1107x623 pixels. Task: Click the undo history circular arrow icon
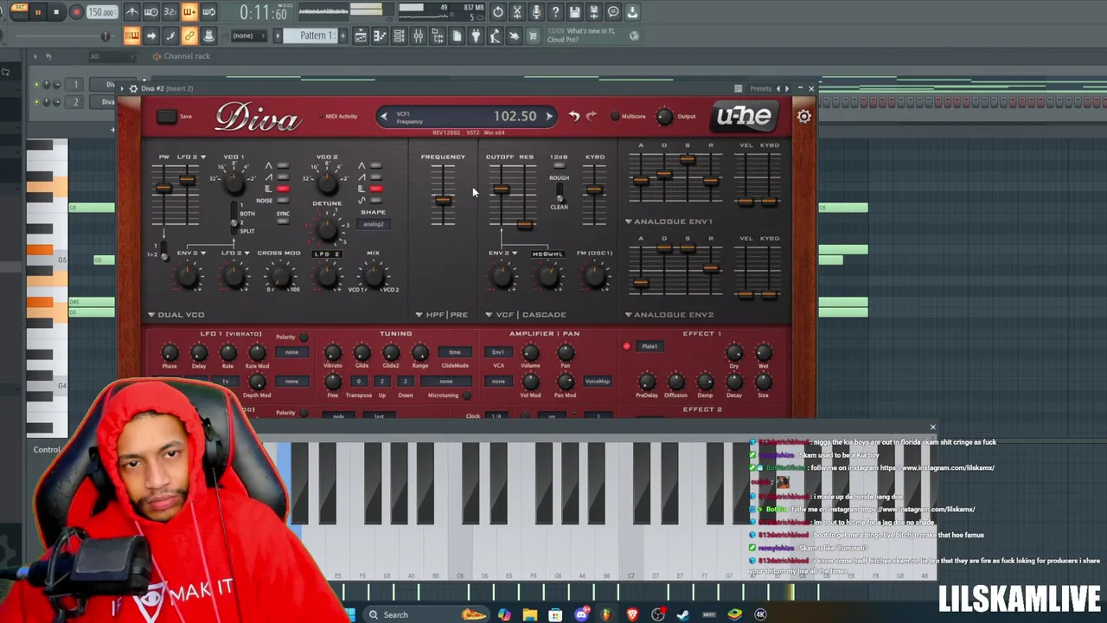pyautogui.click(x=498, y=12)
